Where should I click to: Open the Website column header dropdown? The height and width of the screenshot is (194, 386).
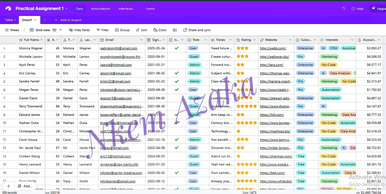[x=290, y=40]
